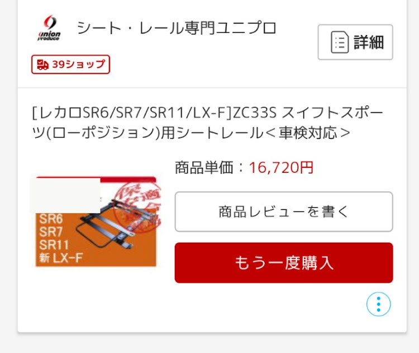The width and height of the screenshot is (419, 353).
Task: Open the Union Produce shop logo
Action: click(49, 28)
